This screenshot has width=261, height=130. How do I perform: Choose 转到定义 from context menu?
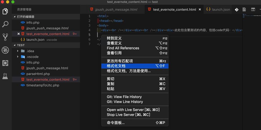135,38
